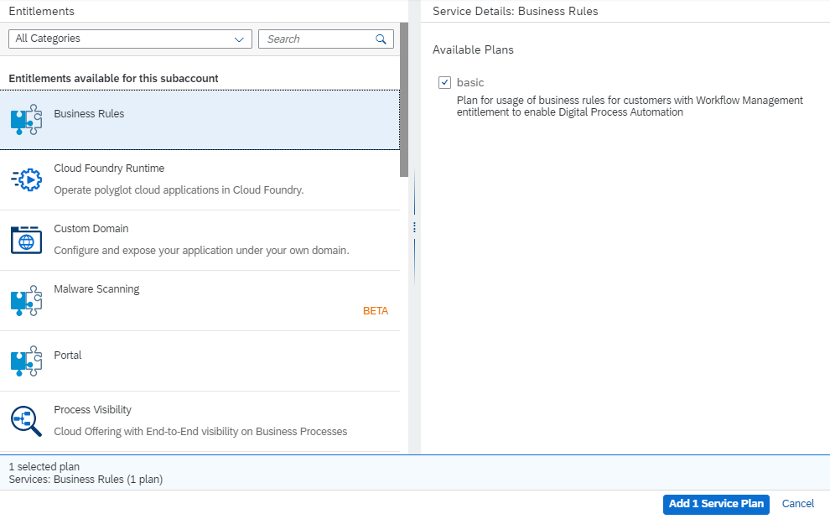Click the Process Visibility magnifier icon
The image size is (830, 519).
click(27, 422)
